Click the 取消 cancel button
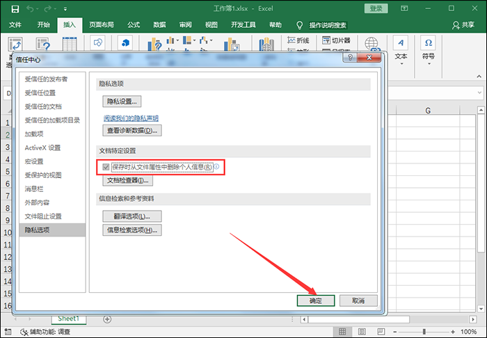The image size is (487, 338). (358, 300)
